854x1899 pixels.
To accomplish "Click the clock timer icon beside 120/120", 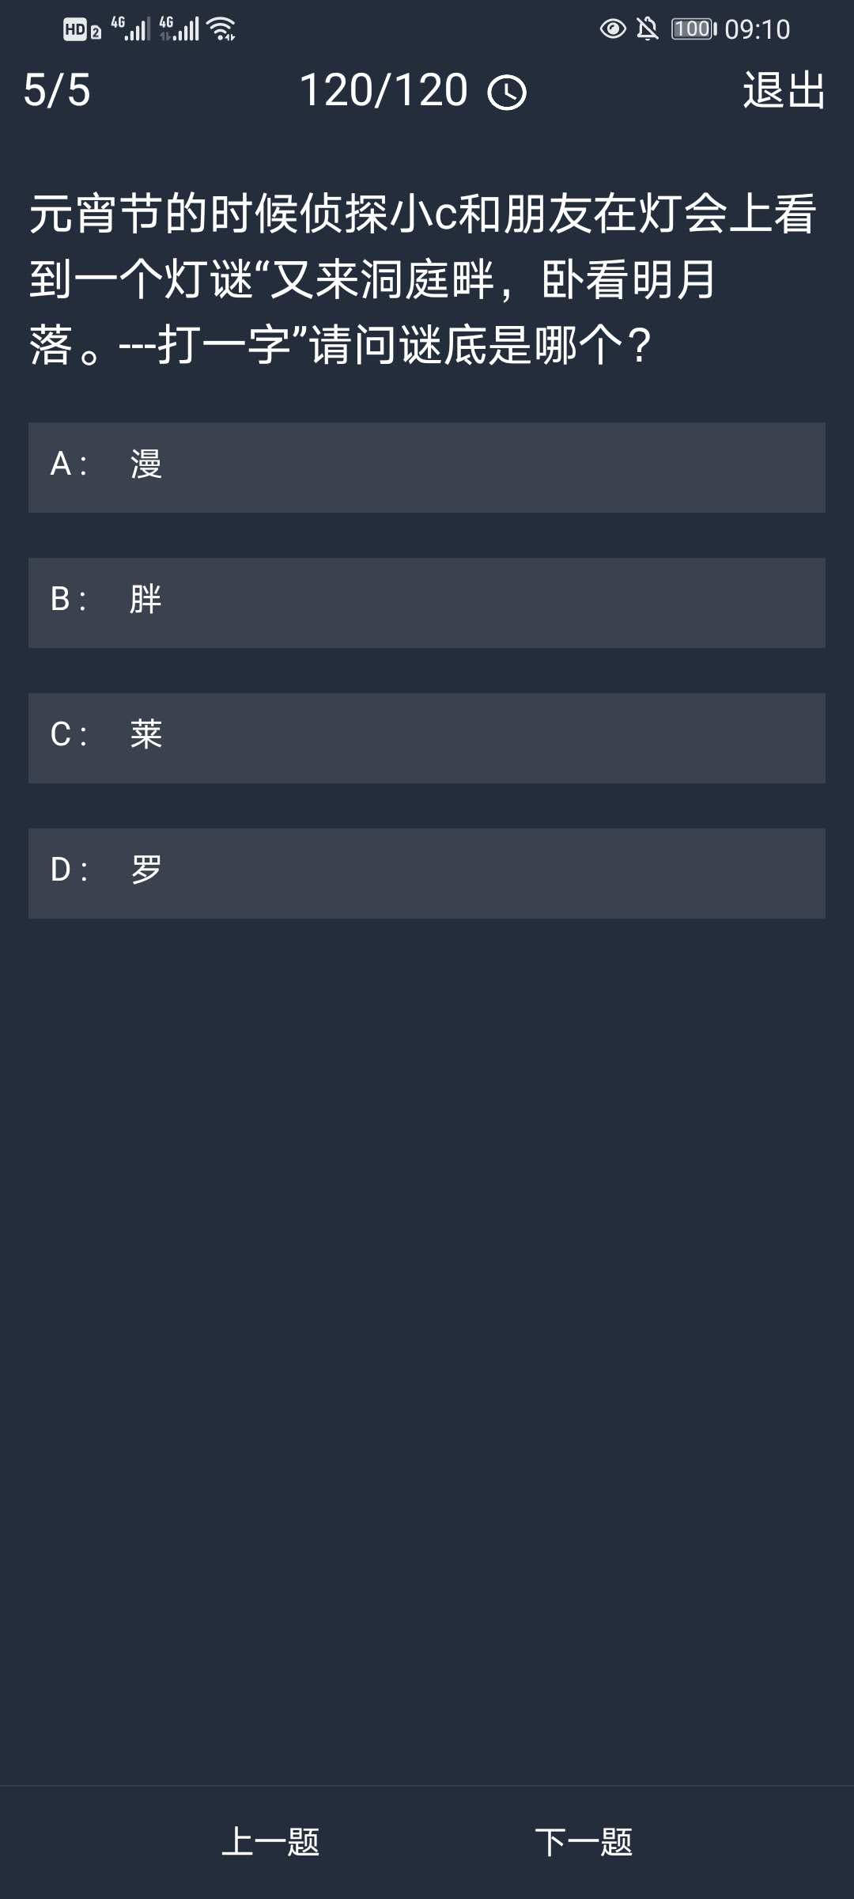I will tap(507, 92).
